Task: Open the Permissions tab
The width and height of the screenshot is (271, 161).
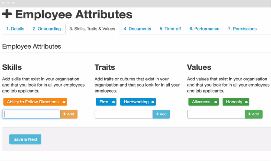Action: click(242, 29)
